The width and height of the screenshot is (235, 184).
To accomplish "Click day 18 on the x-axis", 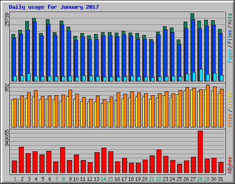I will tap(131, 179).
